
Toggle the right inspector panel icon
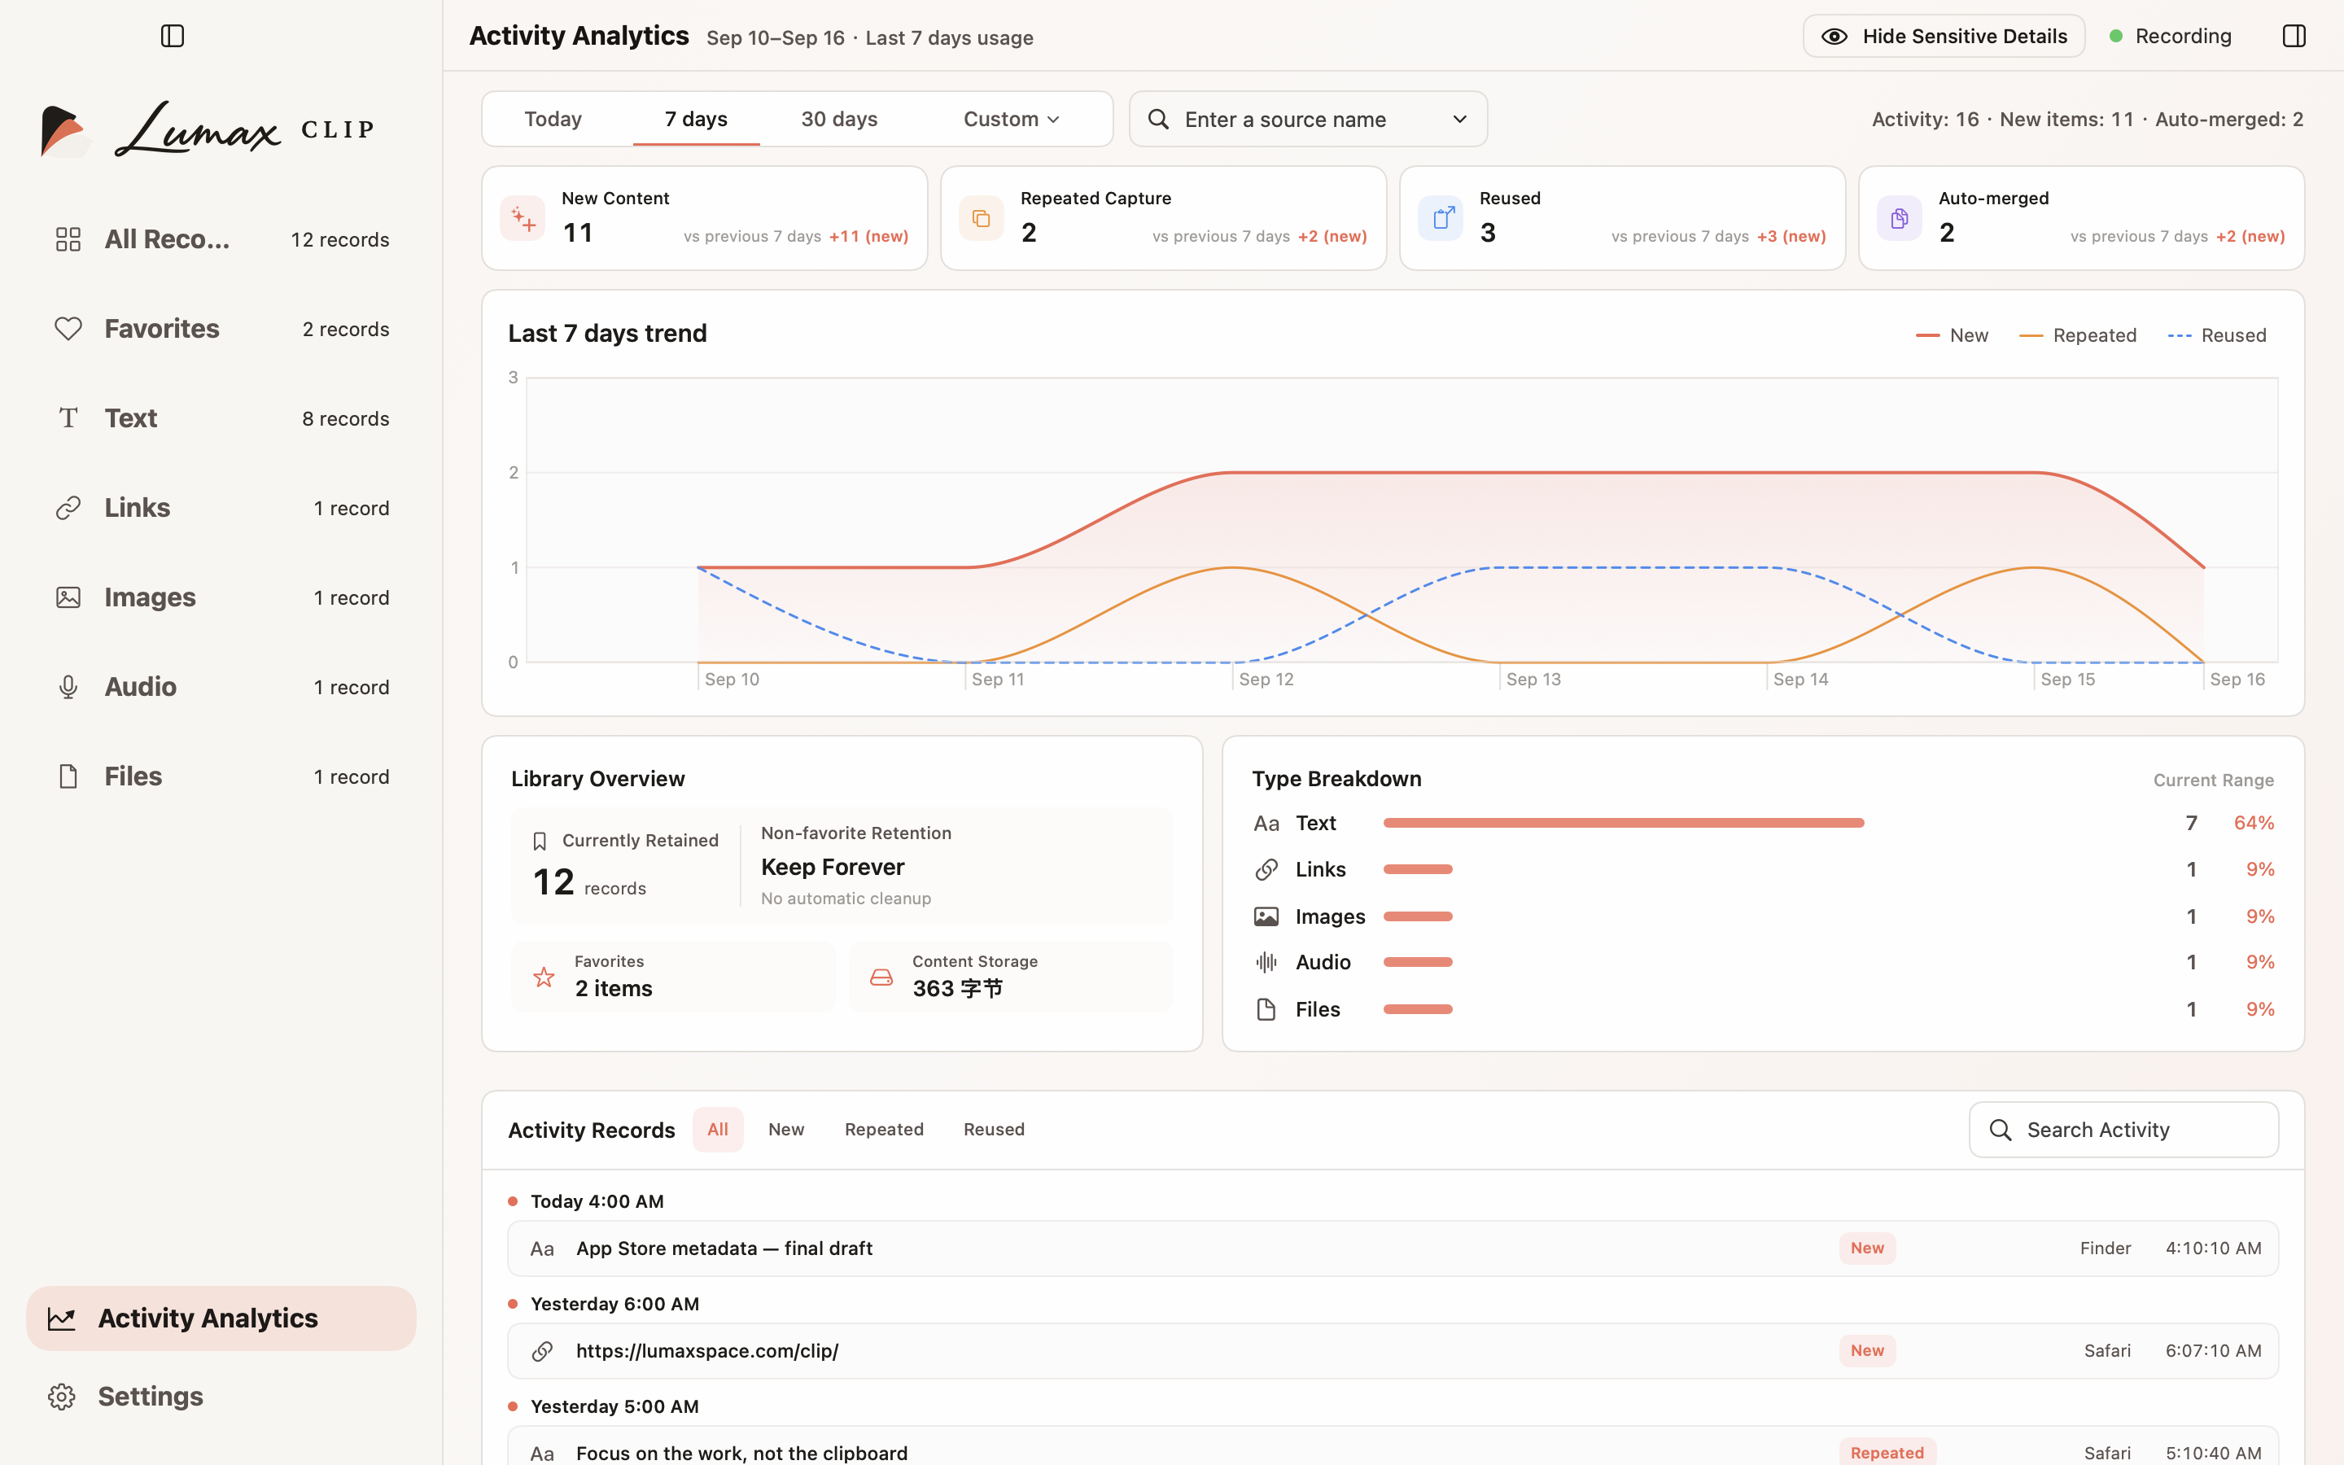[2294, 36]
